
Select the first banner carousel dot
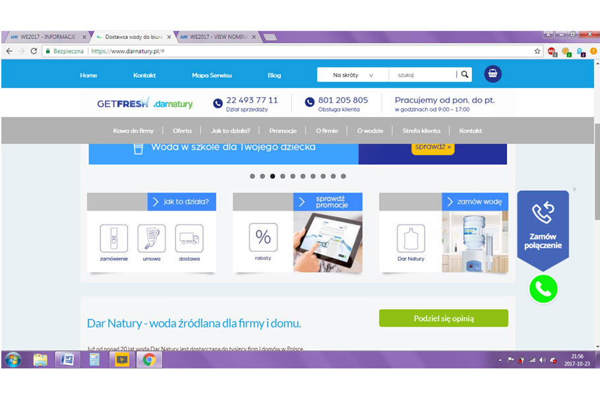(x=252, y=176)
